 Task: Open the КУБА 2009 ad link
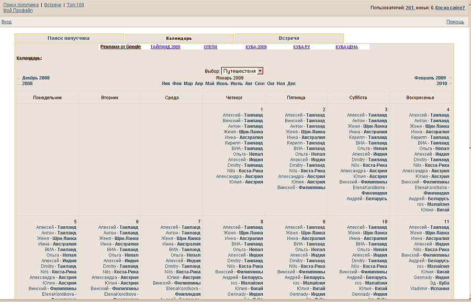pyautogui.click(x=256, y=47)
